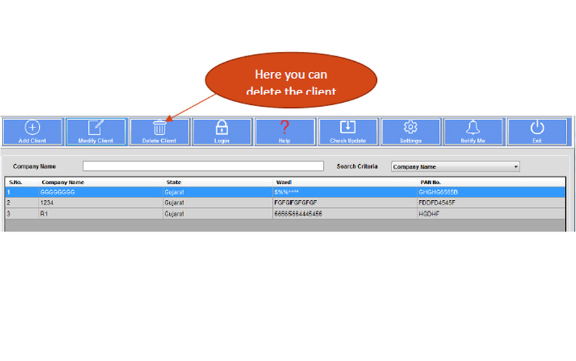Click the Ward column header
Image resolution: width=576 pixels, height=361 pixels.
click(284, 182)
